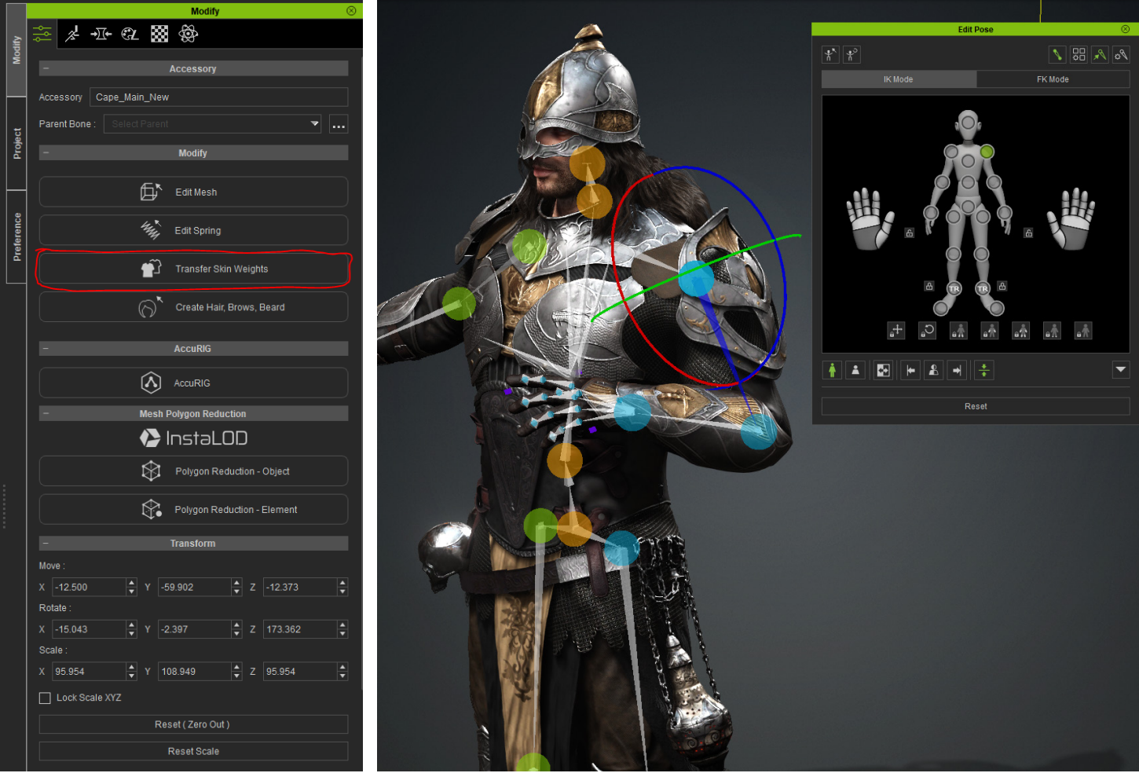Open the Modify vertical side tab
The image size is (1139, 773).
click(x=16, y=49)
